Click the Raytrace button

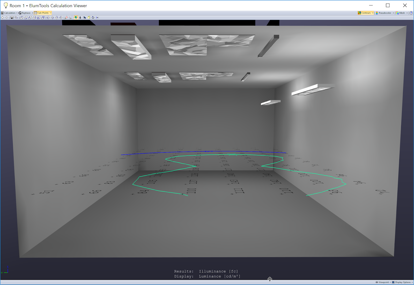(x=26, y=13)
